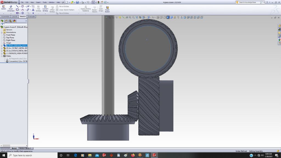
Task: Open the ConfigurationManager tab icon
Action: click(10, 21)
